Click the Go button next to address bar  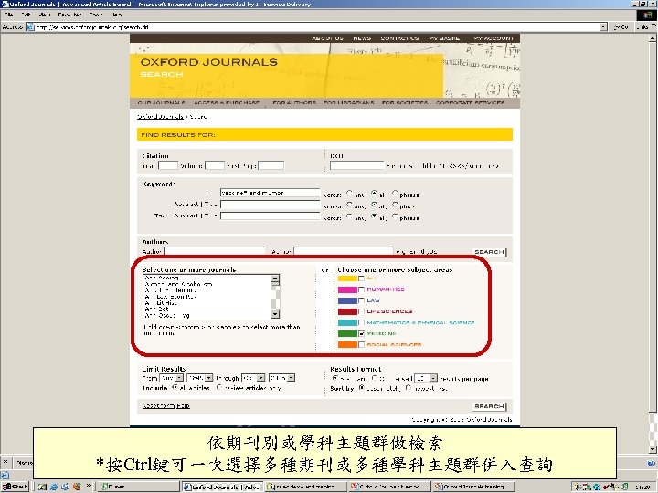(x=621, y=26)
